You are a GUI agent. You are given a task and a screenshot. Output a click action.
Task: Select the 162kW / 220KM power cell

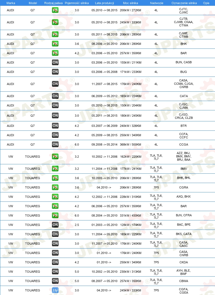click(131, 157)
